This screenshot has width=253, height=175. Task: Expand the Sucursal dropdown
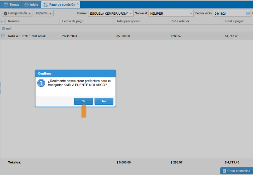coord(191,13)
